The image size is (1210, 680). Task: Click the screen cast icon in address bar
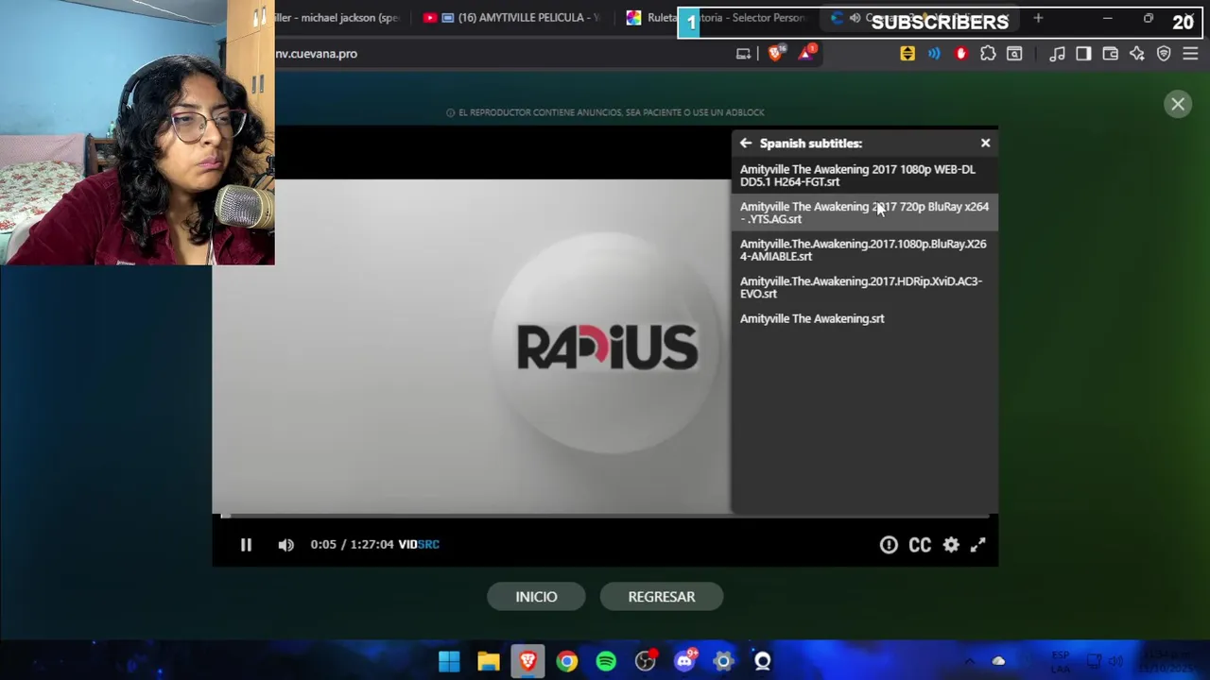tap(744, 54)
